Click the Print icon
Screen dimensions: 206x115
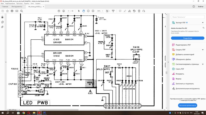pyautogui.click(x=12, y=11)
